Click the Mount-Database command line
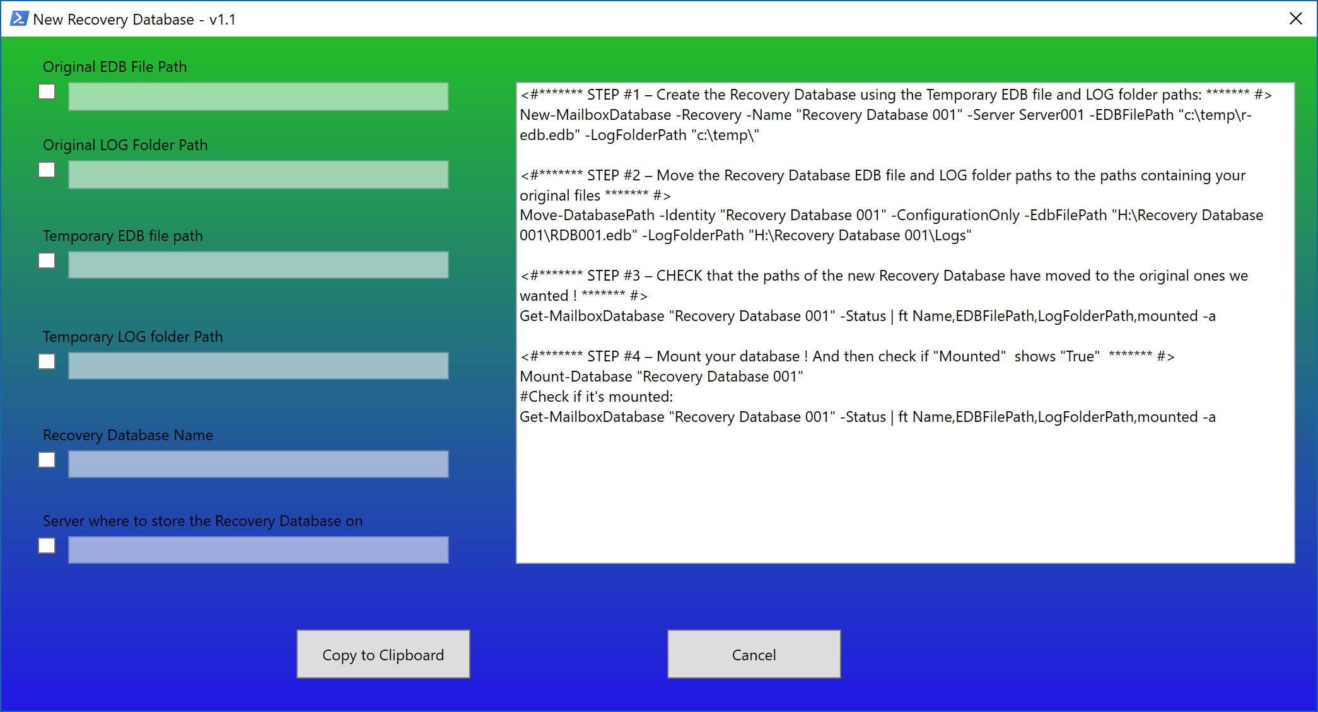Viewport: 1318px width, 712px height. pos(661,377)
